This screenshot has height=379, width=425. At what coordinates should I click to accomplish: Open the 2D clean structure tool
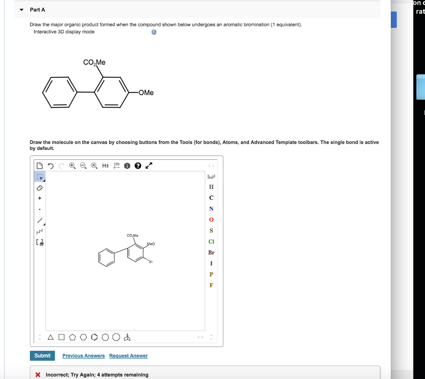pyautogui.click(x=116, y=165)
